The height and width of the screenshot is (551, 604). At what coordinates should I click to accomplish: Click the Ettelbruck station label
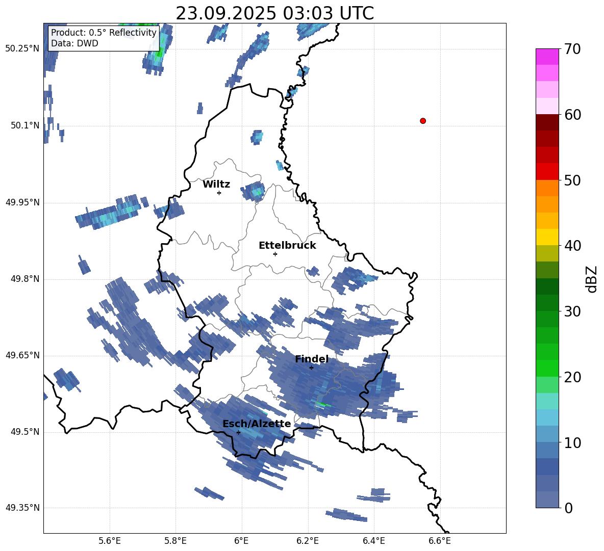[287, 246]
